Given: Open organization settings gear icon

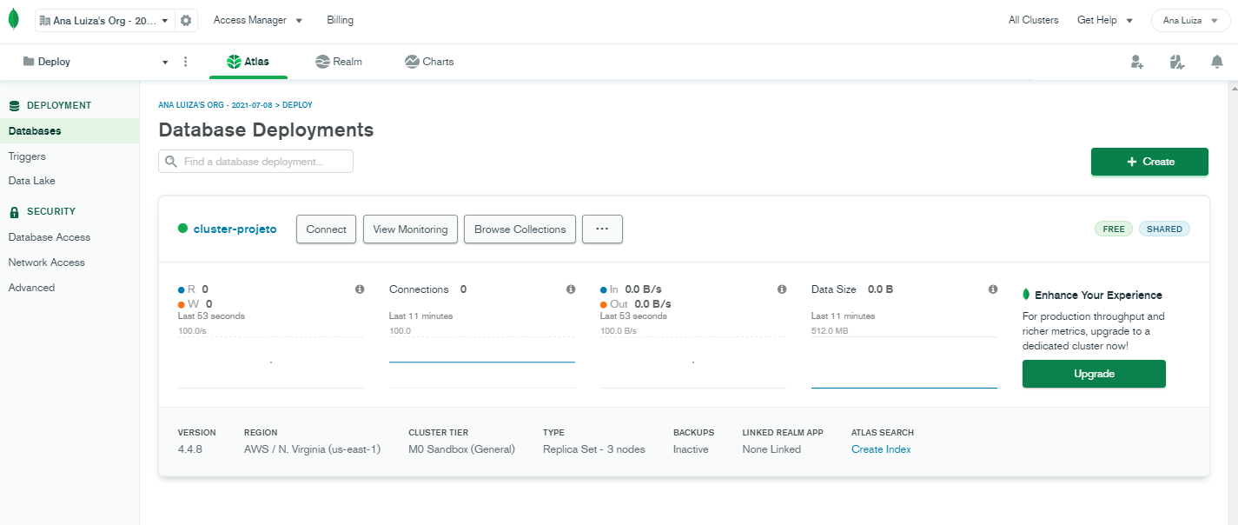Looking at the screenshot, I should point(186,20).
